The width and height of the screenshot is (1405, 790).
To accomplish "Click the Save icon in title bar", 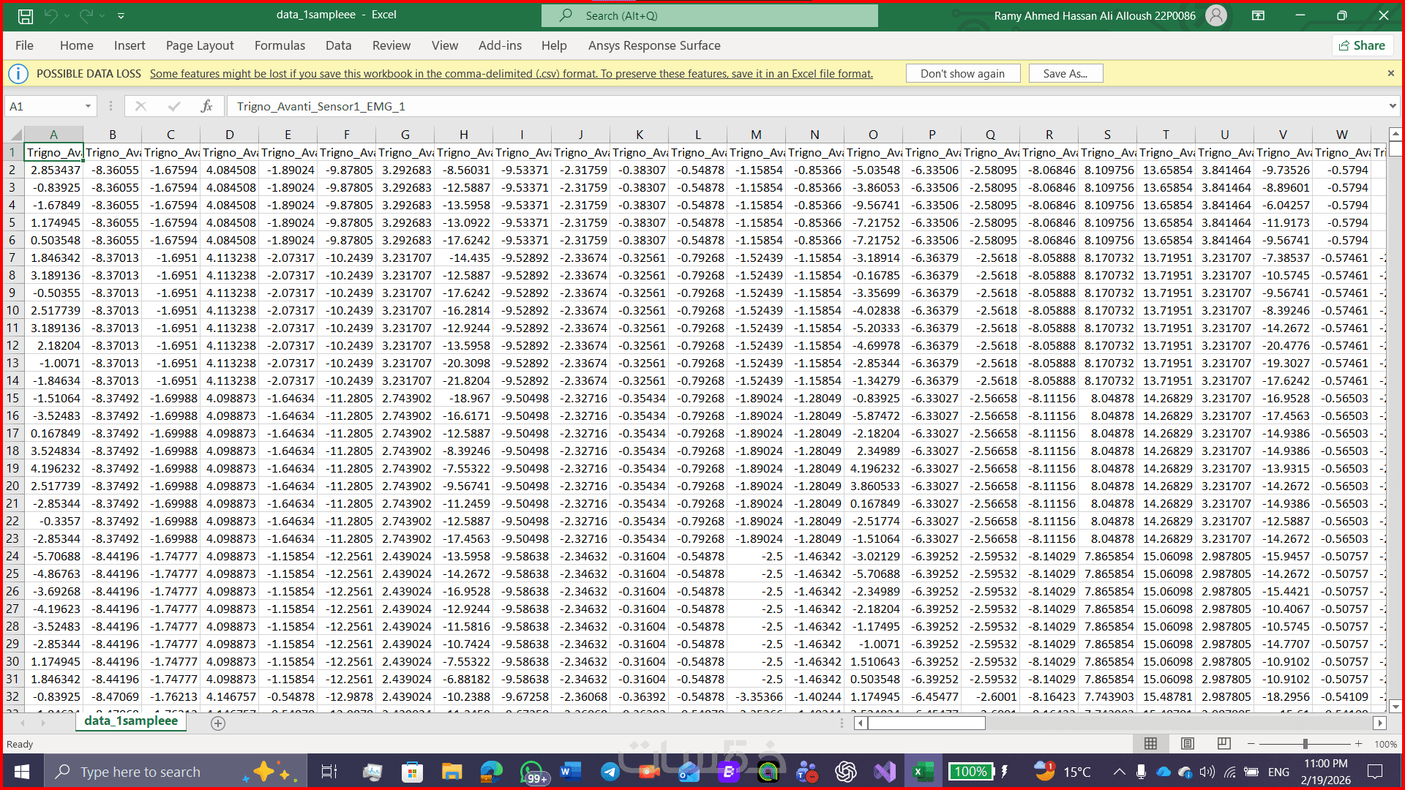I will (26, 15).
